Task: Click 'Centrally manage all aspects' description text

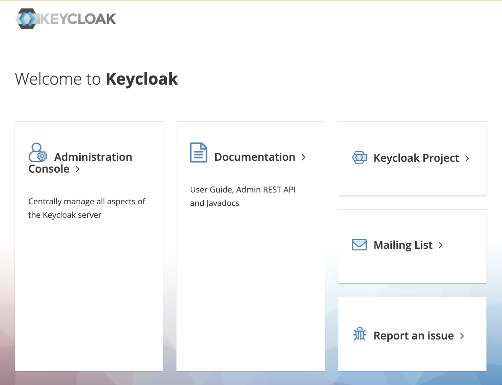Action: pyautogui.click(x=87, y=208)
